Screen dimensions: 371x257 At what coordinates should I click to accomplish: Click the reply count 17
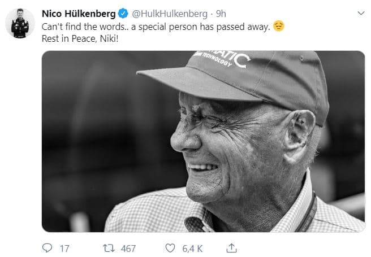64,248
